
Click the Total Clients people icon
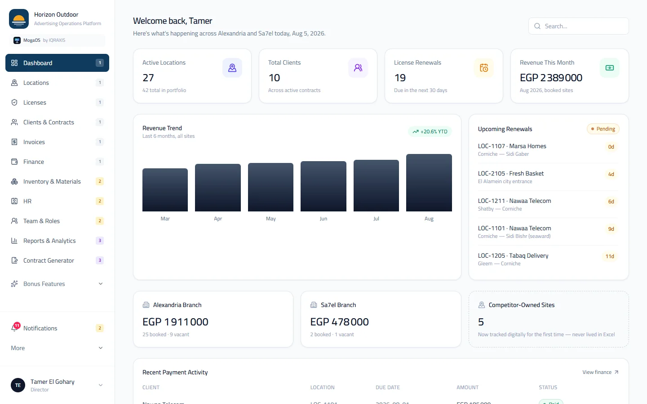[x=358, y=68]
